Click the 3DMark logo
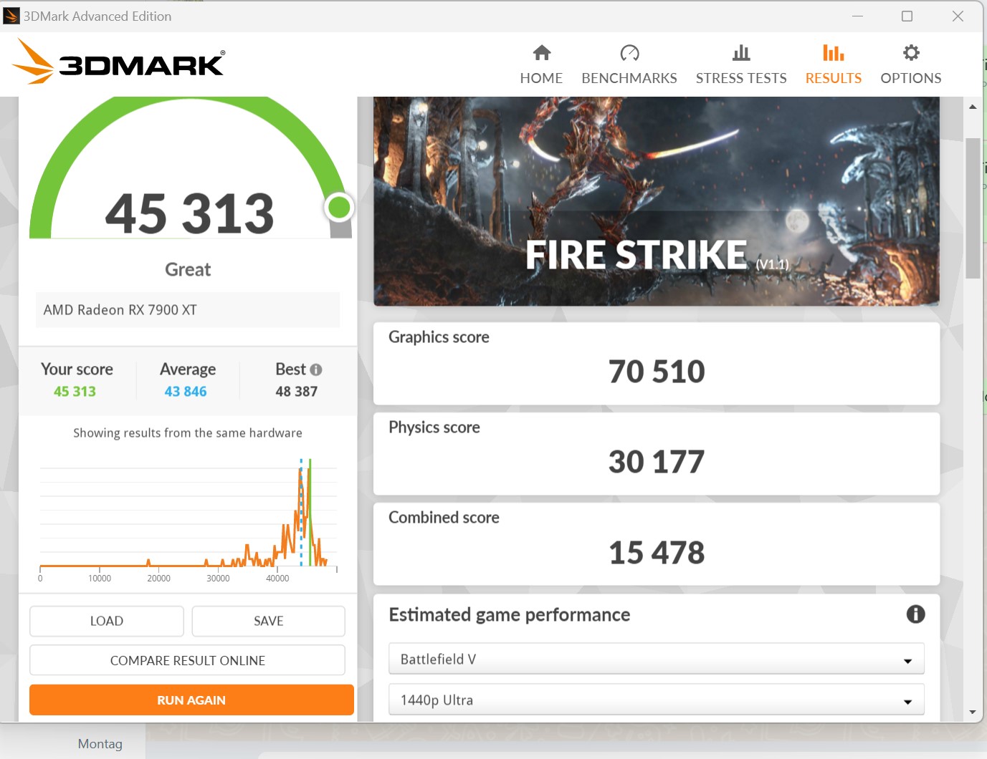The width and height of the screenshot is (987, 759). 119,62
